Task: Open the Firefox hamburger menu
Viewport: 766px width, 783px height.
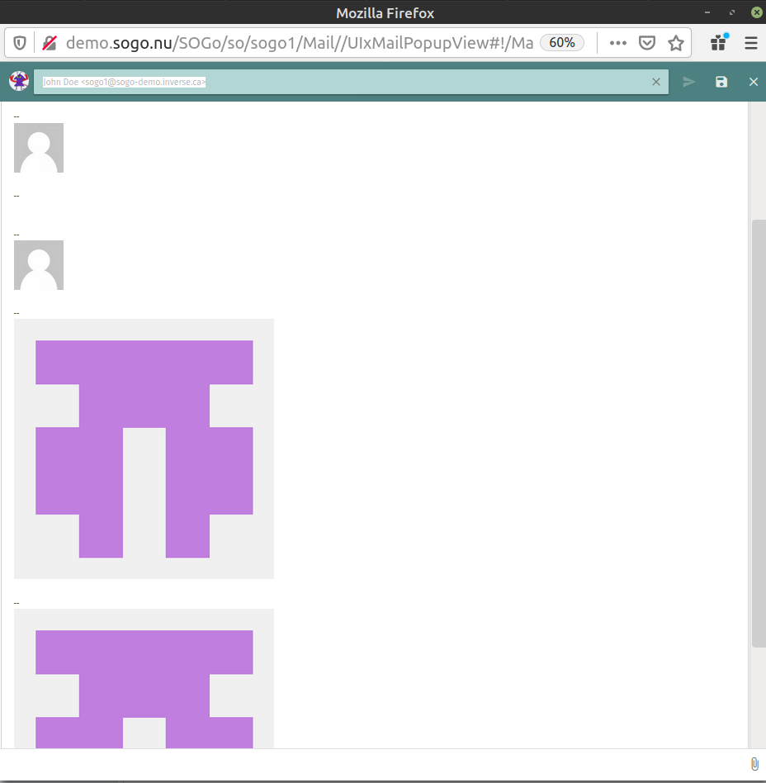Action: [750, 43]
